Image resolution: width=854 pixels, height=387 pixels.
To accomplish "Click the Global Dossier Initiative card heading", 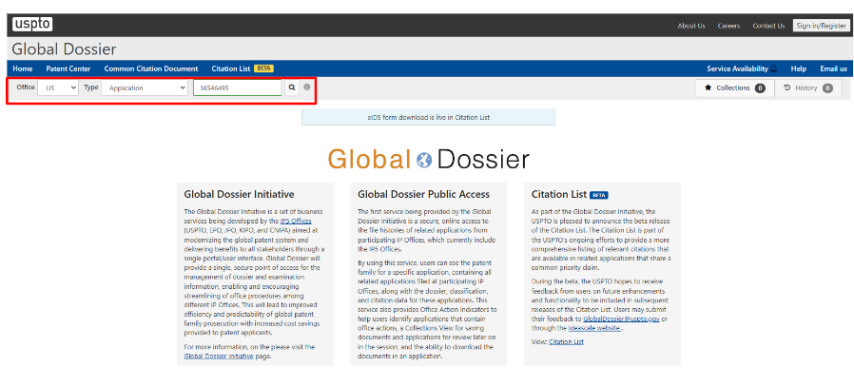I will click(x=239, y=194).
